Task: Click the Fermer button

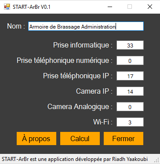Action: [124, 138]
